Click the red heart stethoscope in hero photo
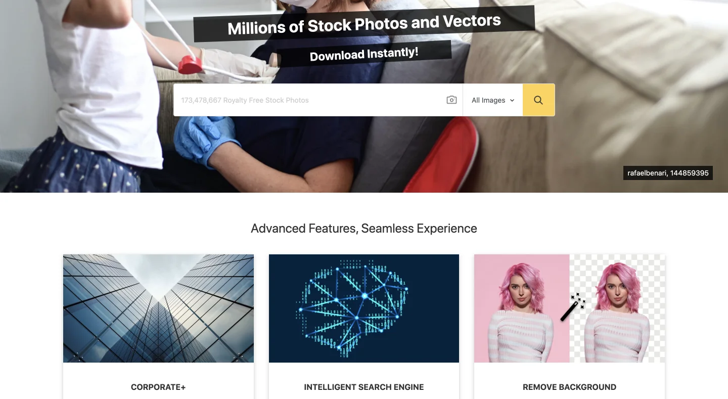Viewport: 728px width, 399px height. point(190,65)
